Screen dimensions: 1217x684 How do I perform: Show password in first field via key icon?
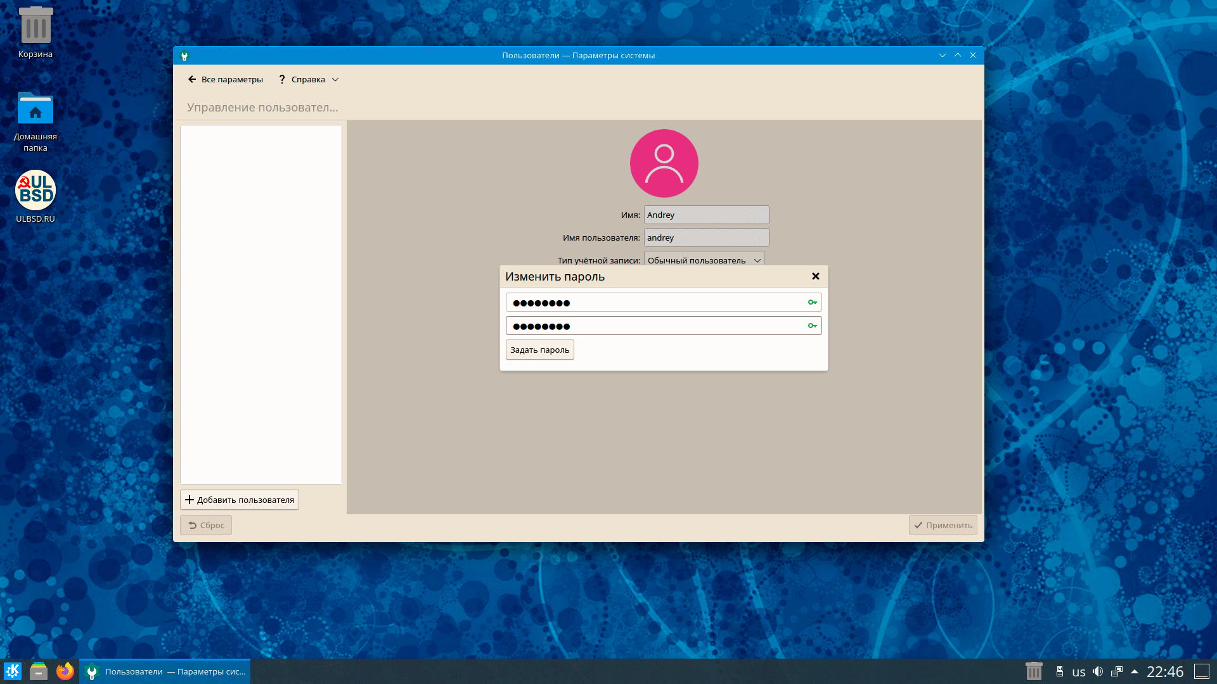(x=812, y=303)
